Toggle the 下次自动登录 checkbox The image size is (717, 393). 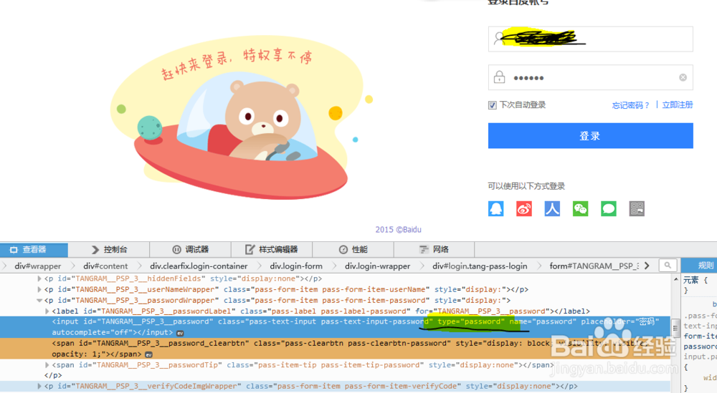click(x=492, y=105)
